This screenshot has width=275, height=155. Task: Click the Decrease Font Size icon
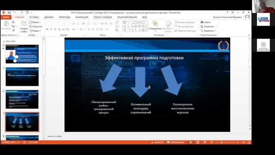coord(78,24)
